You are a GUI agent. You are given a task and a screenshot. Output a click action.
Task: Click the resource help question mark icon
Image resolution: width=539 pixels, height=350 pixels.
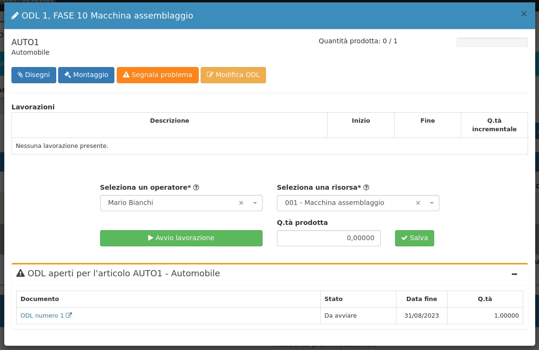pos(366,187)
